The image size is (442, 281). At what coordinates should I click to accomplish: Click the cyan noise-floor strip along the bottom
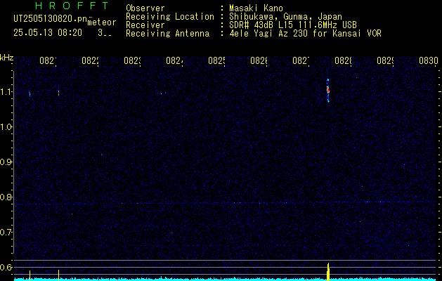pos(226,280)
